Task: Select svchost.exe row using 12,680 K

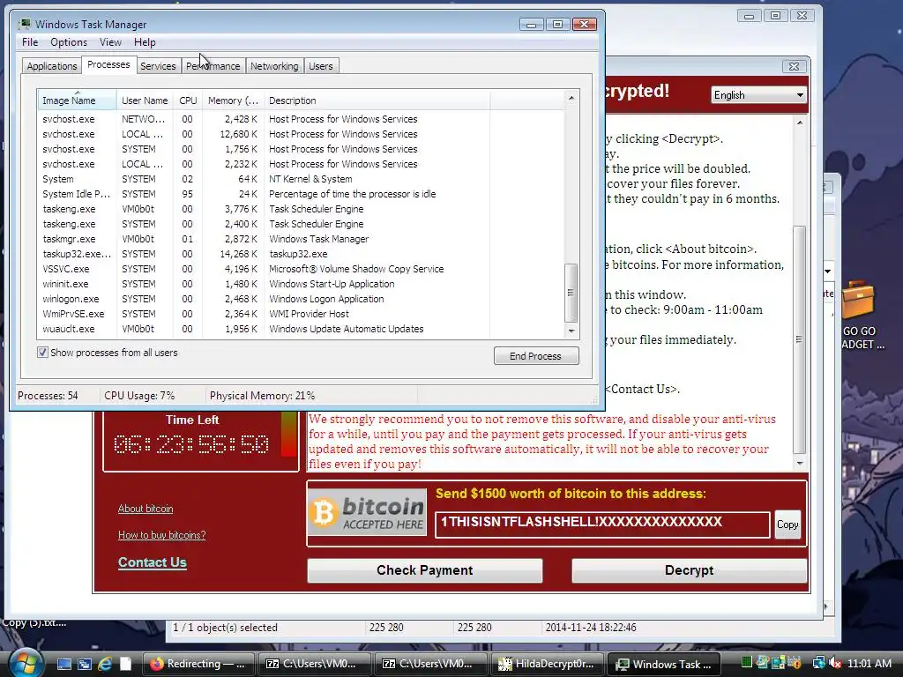Action: coord(301,134)
